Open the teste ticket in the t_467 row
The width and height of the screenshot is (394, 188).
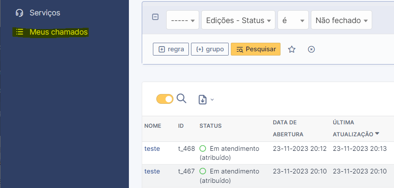(x=152, y=171)
